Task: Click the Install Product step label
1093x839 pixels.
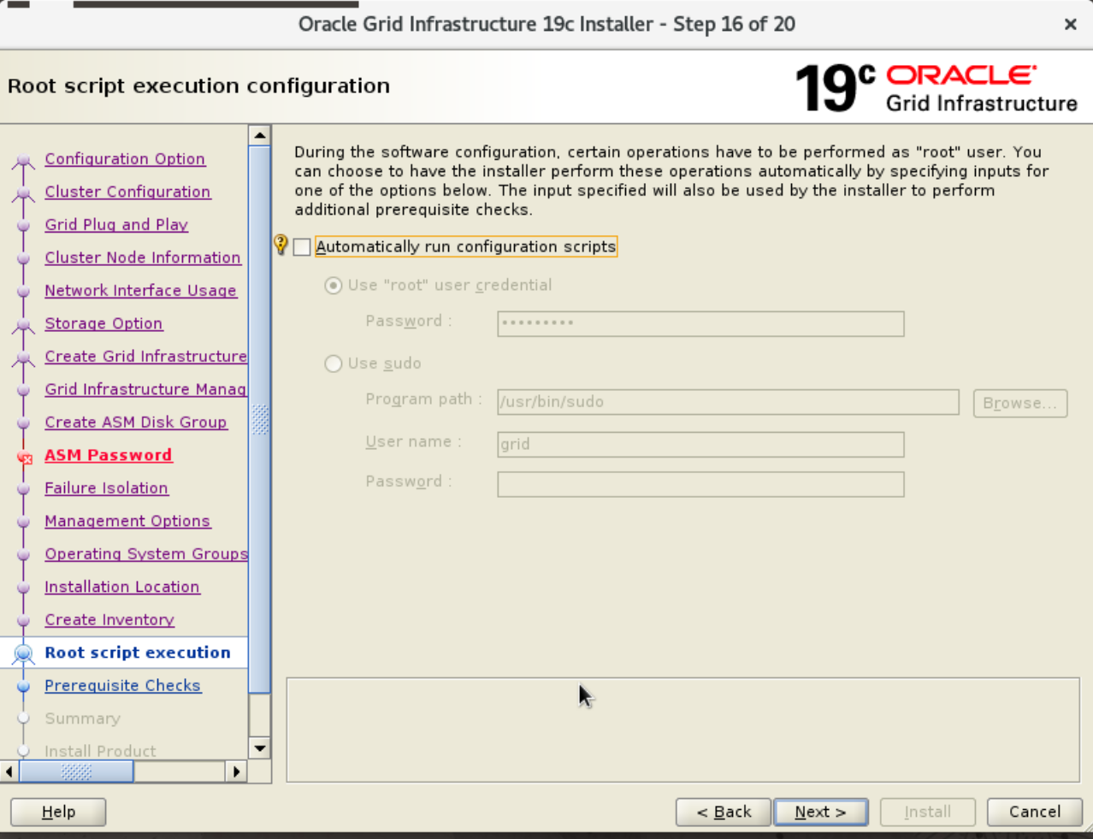Action: tap(100, 751)
